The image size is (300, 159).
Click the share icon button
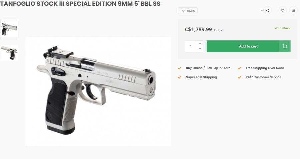(267, 10)
